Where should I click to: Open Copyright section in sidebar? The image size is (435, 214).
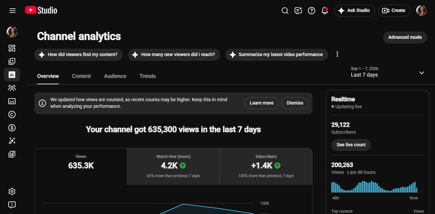(12, 114)
